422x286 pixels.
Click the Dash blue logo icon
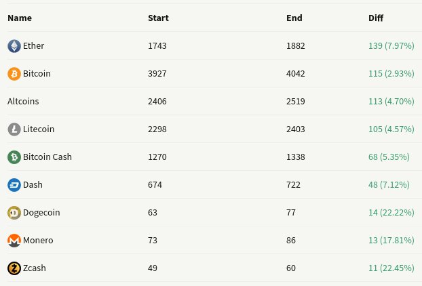coord(14,185)
